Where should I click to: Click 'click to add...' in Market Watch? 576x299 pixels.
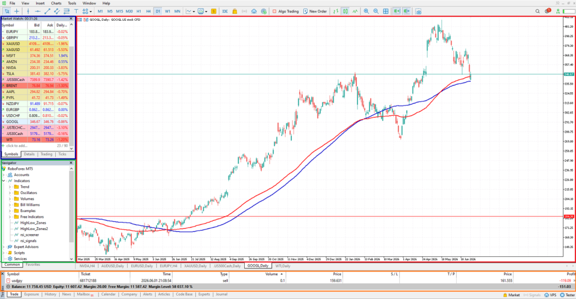pyautogui.click(x=17, y=146)
